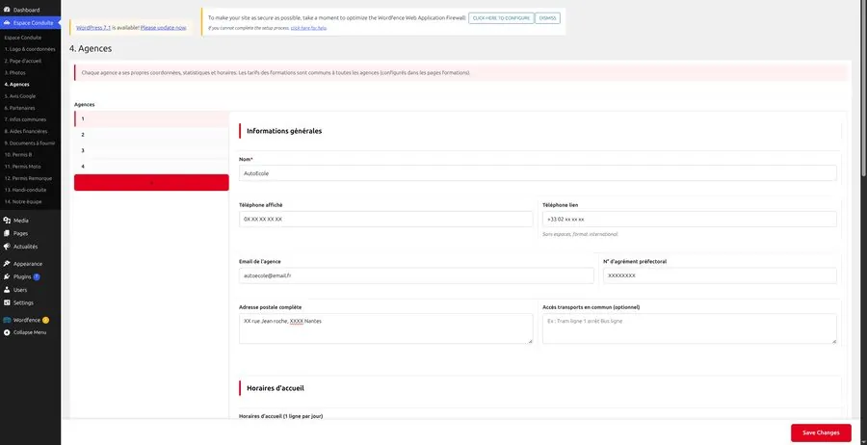Select agency tab 3
The image size is (867, 445).
coord(151,150)
